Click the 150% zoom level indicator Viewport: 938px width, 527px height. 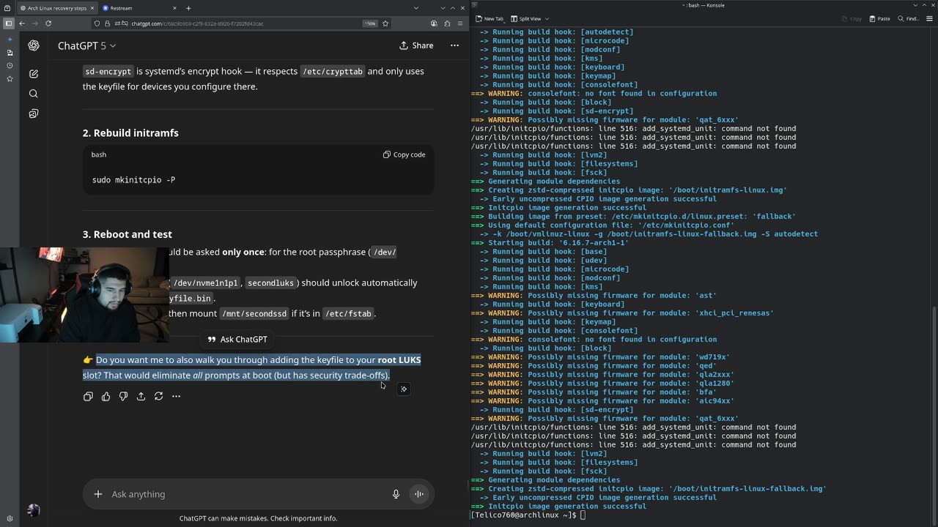[371, 23]
